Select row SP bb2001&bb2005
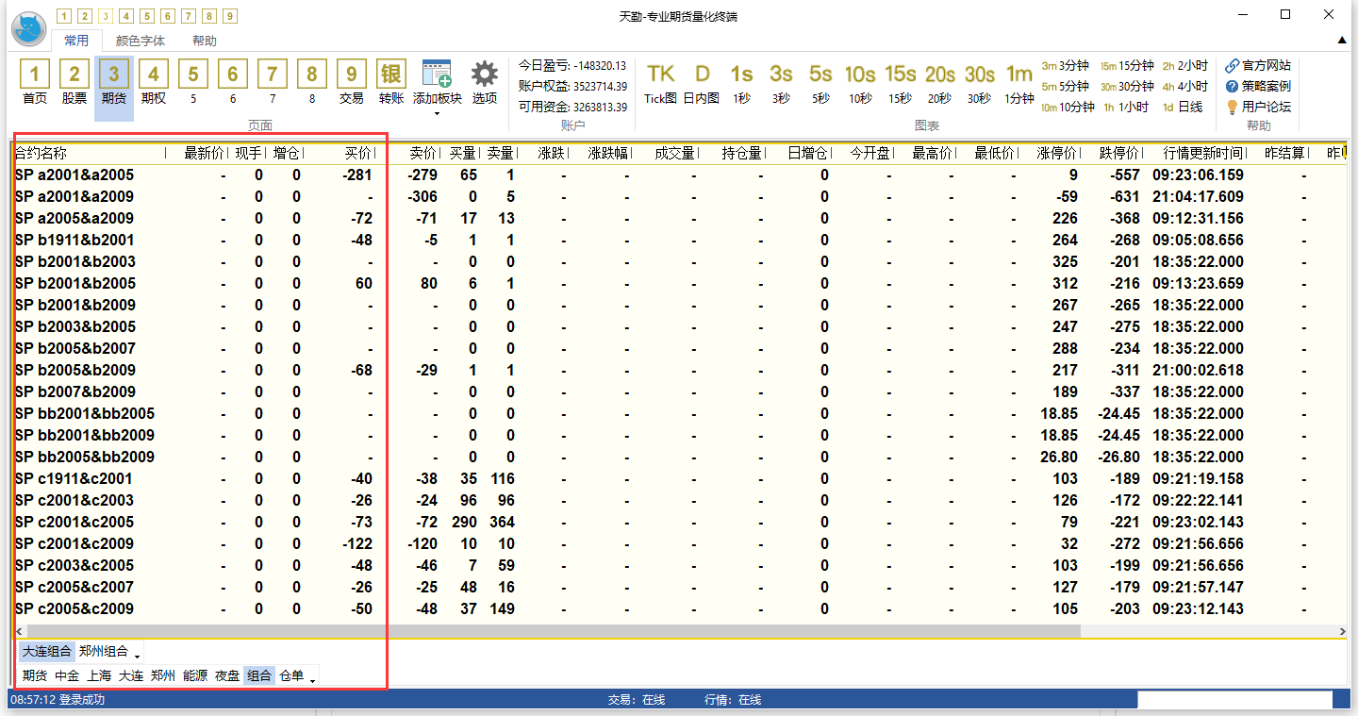Screen dimensions: 1358x716 [680, 413]
